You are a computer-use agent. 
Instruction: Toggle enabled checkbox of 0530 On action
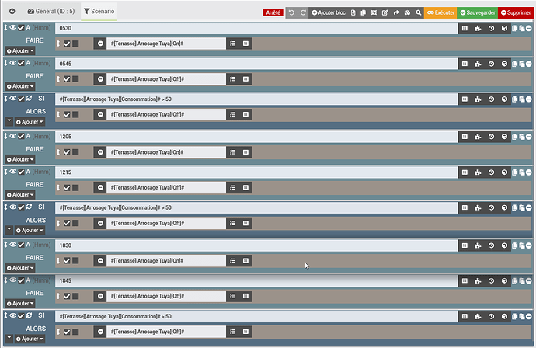67,43
